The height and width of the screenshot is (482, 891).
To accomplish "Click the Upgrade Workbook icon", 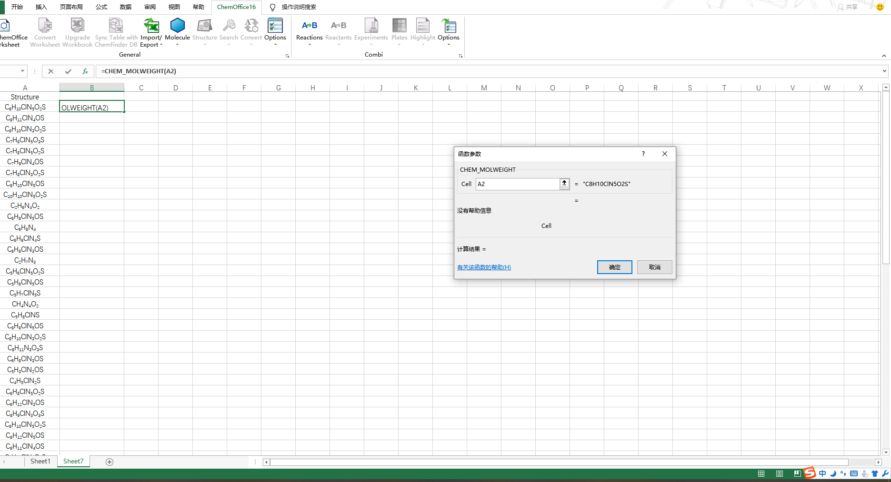I will (77, 32).
